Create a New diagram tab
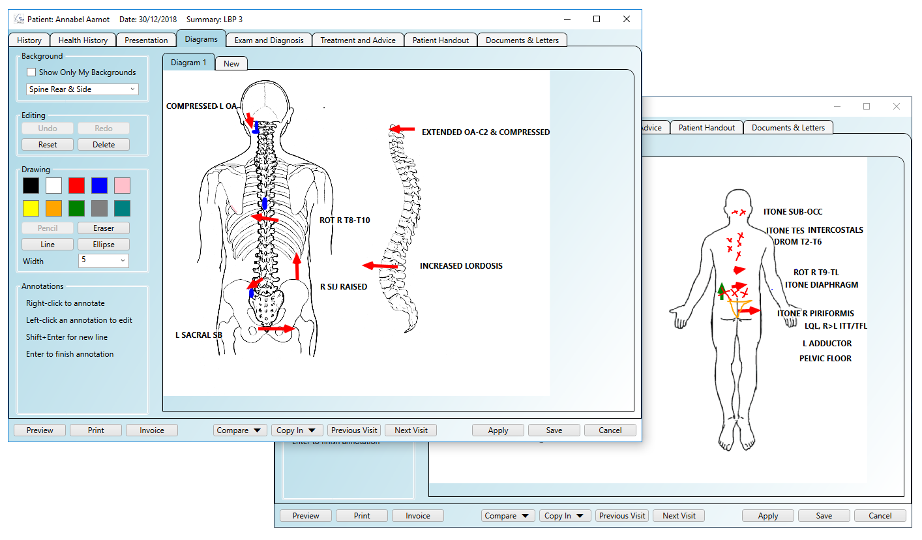Viewport: 922px width, 540px height. 231,63
